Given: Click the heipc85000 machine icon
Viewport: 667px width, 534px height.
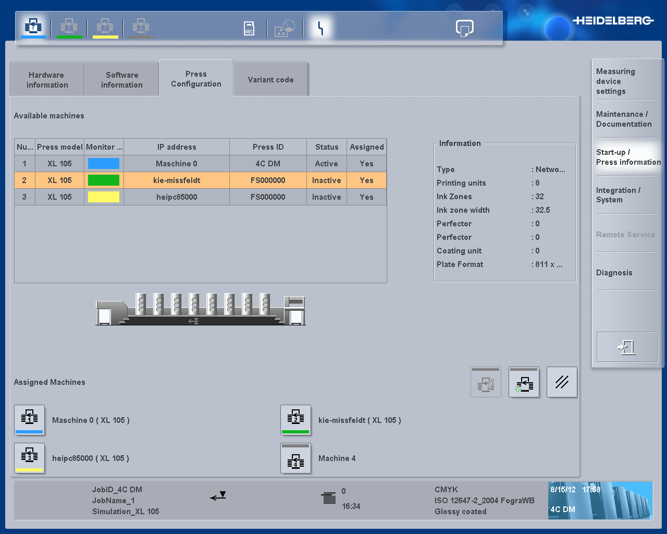Looking at the screenshot, I should click(x=29, y=458).
